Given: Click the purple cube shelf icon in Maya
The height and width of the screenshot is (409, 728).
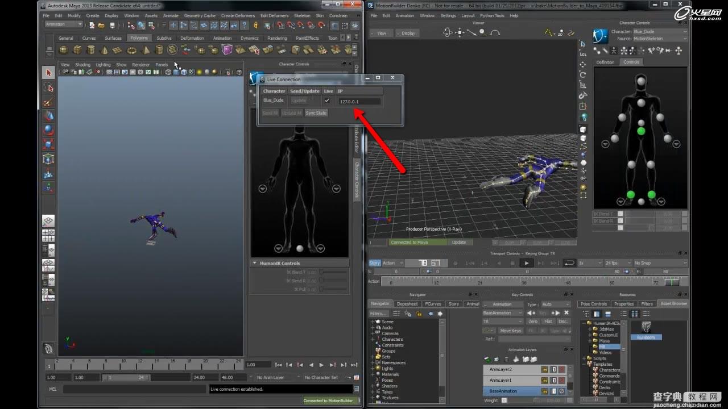Looking at the screenshot, I should (x=227, y=50).
